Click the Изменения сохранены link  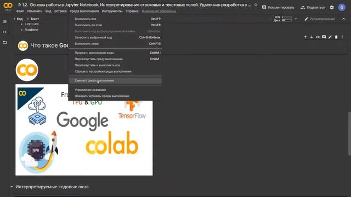coord(159,11)
